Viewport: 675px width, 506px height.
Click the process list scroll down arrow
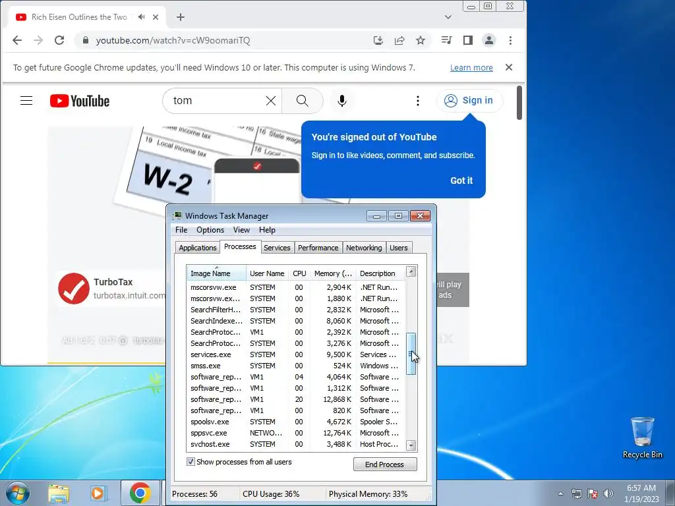[411, 445]
